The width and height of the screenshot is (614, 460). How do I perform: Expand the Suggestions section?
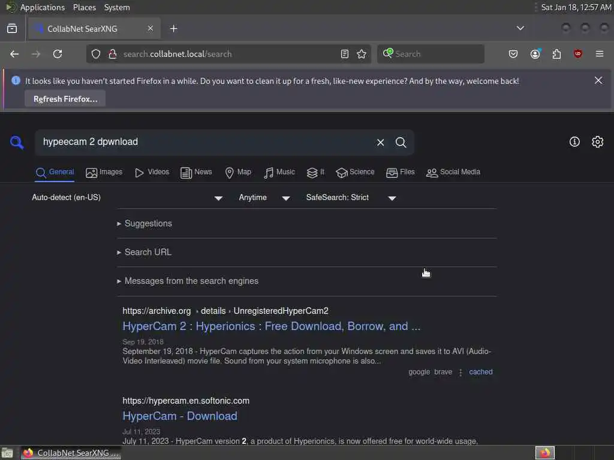(145, 223)
